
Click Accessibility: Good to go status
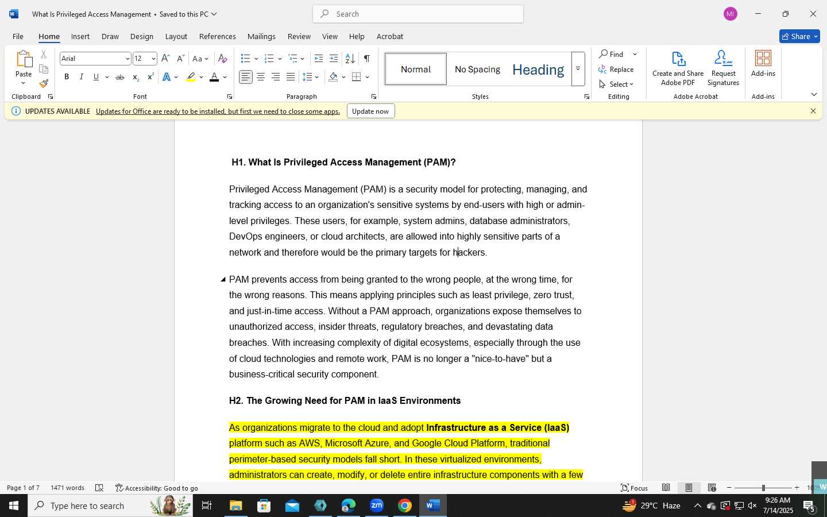[x=157, y=488]
